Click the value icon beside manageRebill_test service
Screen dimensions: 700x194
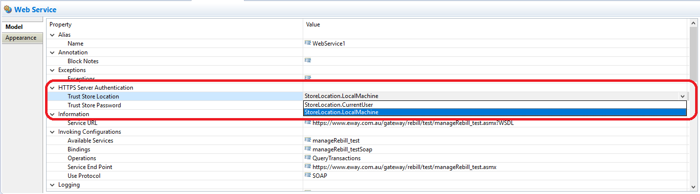coord(308,140)
